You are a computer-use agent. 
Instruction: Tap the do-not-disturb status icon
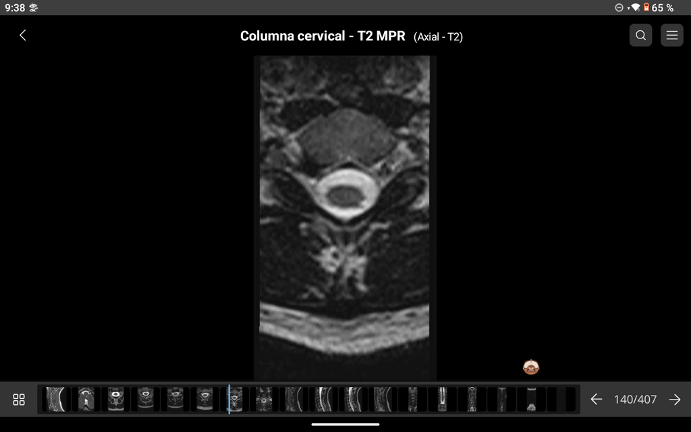pos(619,7)
